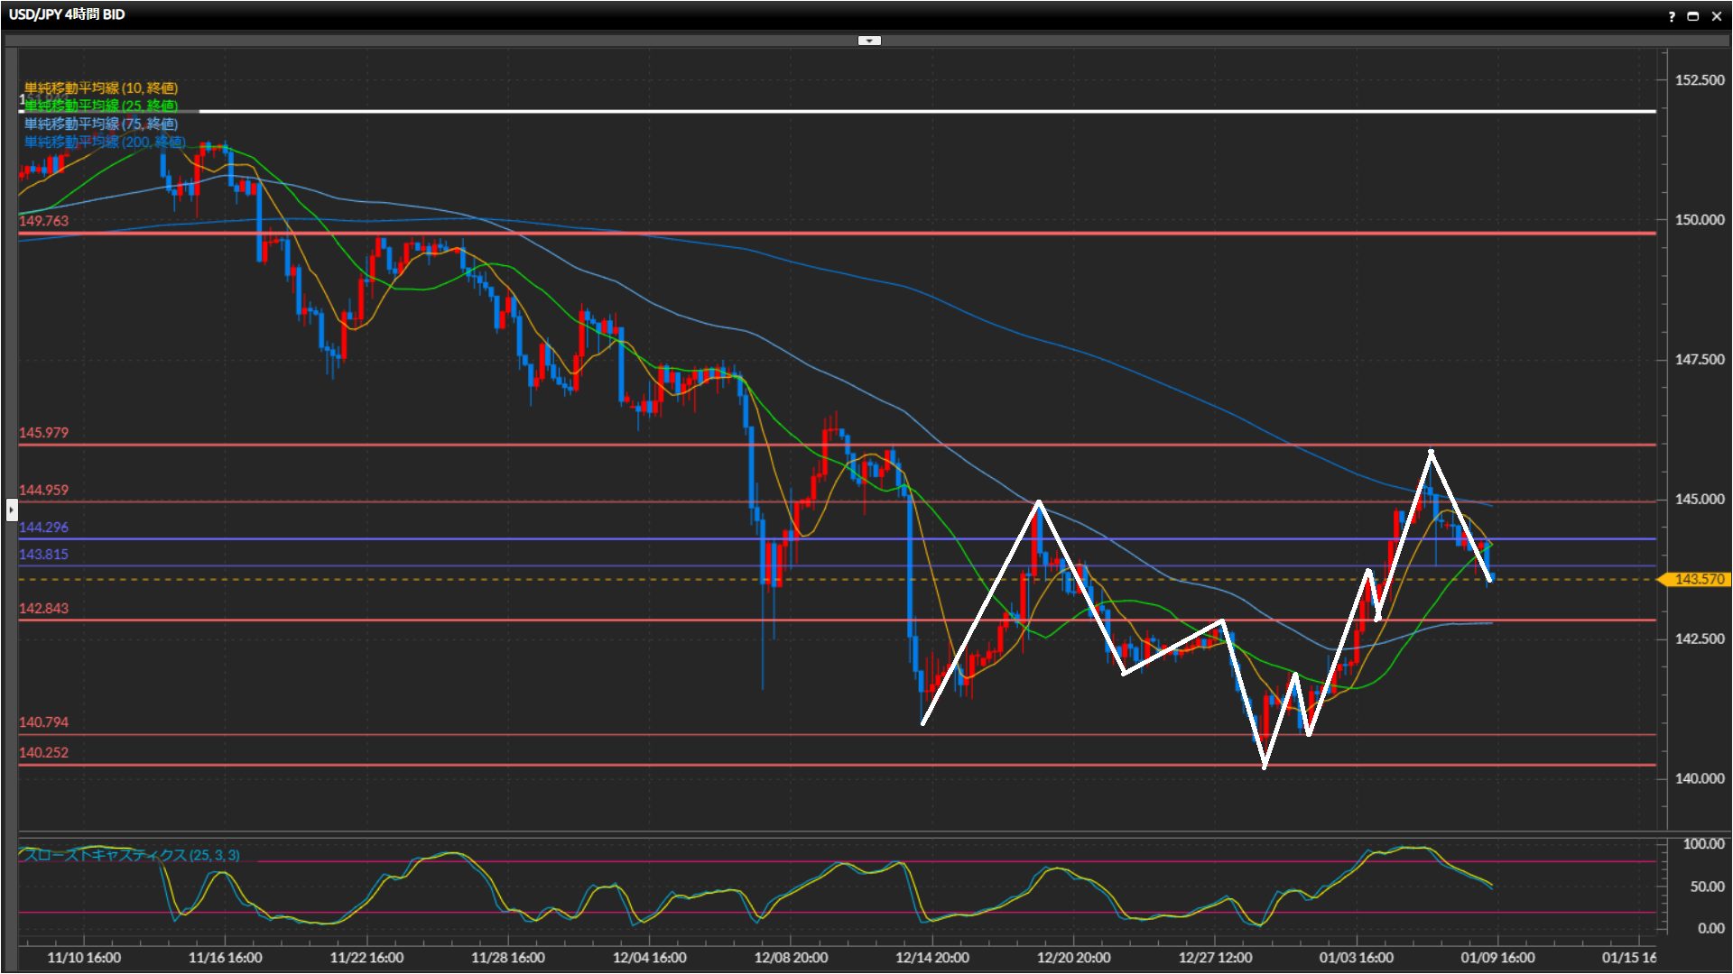The height and width of the screenshot is (974, 1733).
Task: Click the 150.000 price axis label
Action: pyautogui.click(x=1699, y=220)
